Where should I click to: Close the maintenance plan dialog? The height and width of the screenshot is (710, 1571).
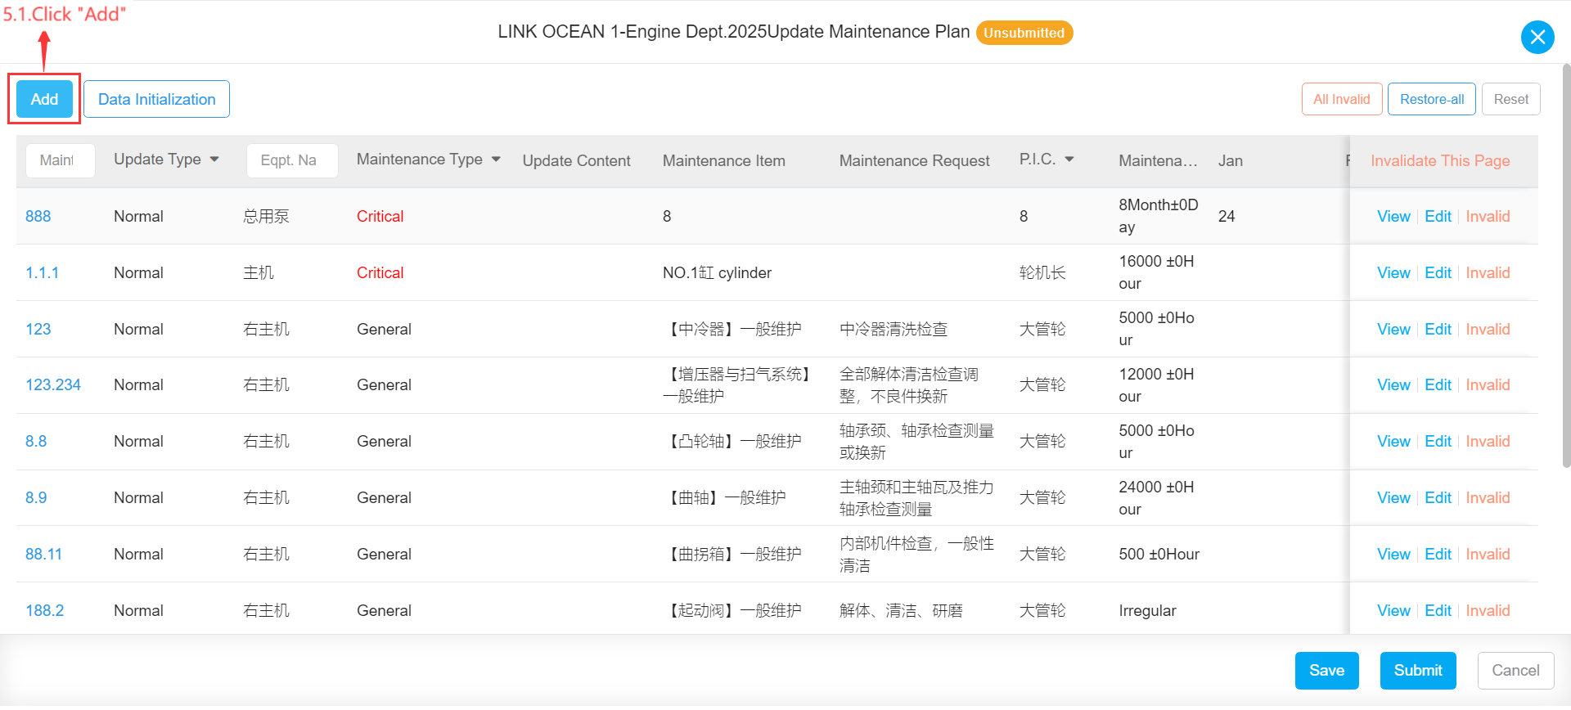pos(1537,37)
